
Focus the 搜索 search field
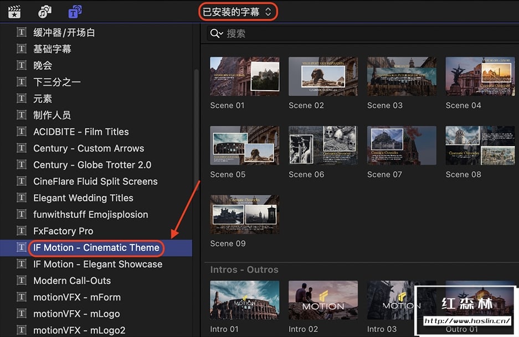pos(362,33)
